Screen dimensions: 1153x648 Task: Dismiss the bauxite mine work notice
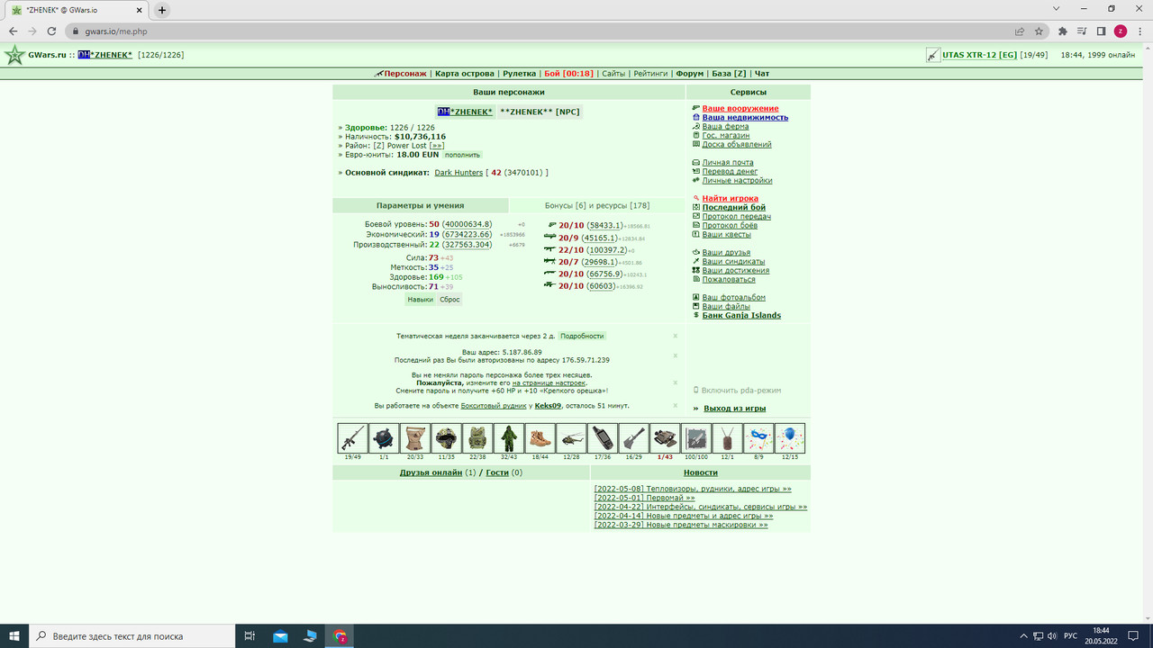tap(676, 406)
